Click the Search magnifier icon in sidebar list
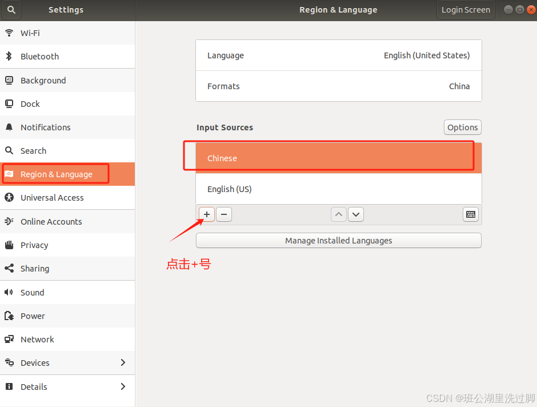The width and height of the screenshot is (537, 407). click(x=9, y=150)
